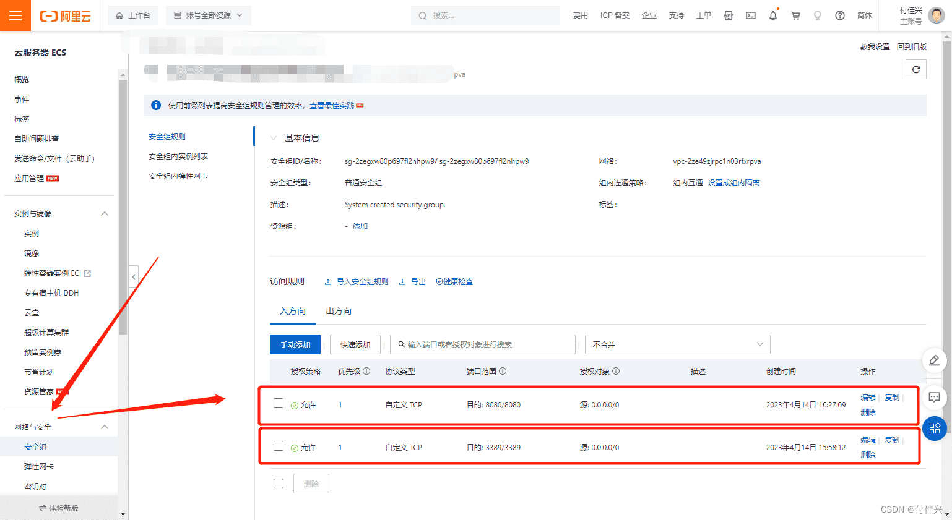Click the 手动添加 button
Image resolution: width=952 pixels, height=520 pixels.
pos(295,344)
